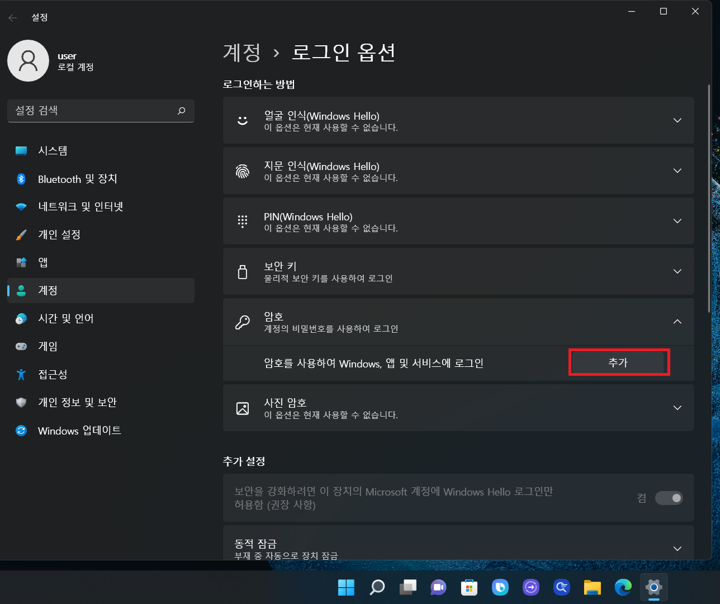This screenshot has width=720, height=604.
Task: Click the 앱 sidebar label
Action: tap(43, 263)
